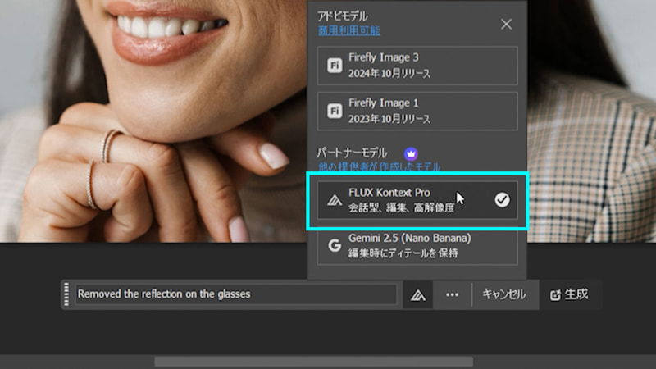Open the more options ellipsis menu
656x369 pixels.
453,295
